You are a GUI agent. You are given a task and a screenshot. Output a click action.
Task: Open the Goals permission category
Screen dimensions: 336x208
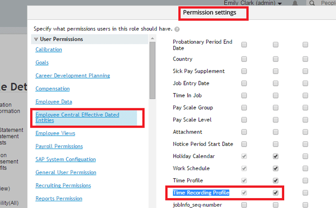(x=42, y=63)
